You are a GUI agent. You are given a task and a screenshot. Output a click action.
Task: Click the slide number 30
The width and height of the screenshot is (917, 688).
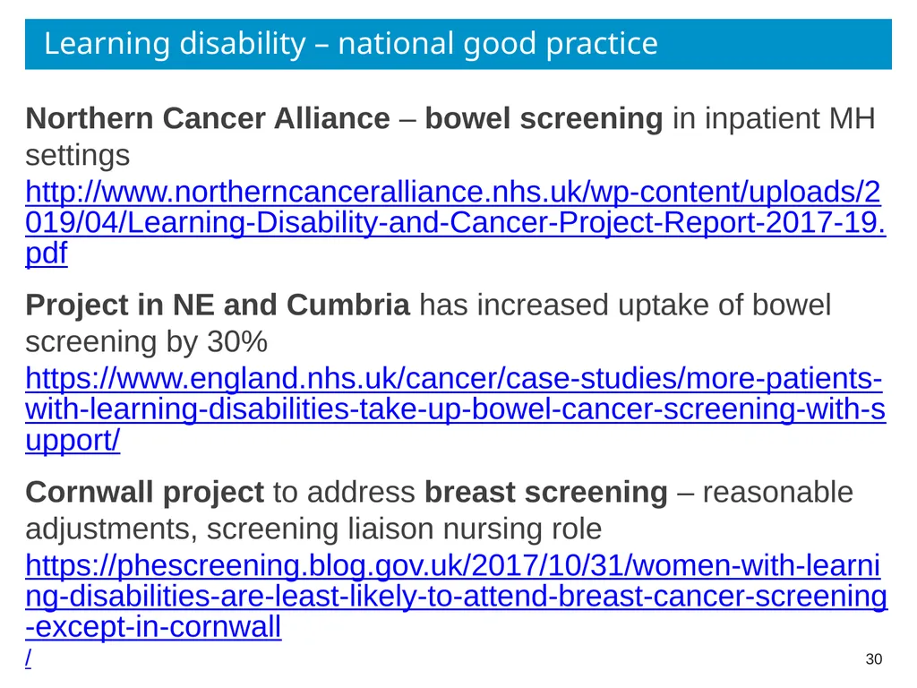click(874, 659)
